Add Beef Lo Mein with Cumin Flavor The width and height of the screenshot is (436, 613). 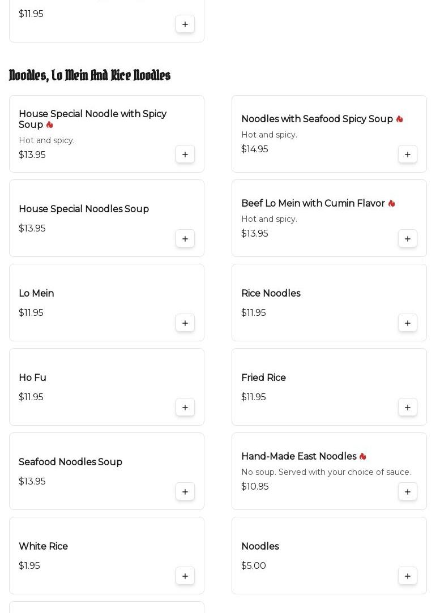(408, 239)
